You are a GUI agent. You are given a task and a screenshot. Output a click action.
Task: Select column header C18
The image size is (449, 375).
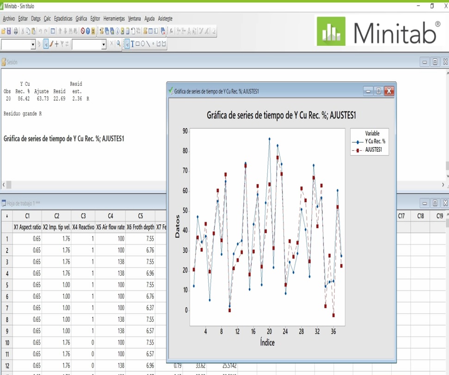(x=420, y=216)
